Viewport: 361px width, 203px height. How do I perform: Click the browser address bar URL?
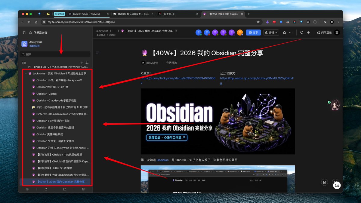click(x=81, y=22)
